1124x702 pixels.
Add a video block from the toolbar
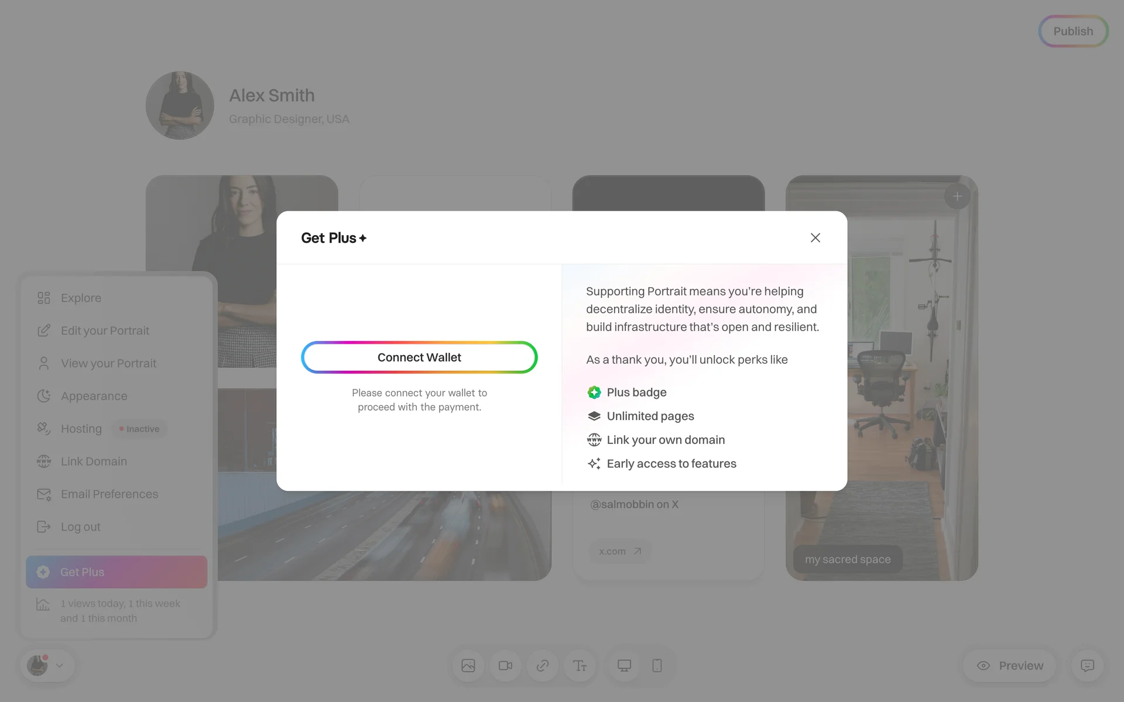(505, 666)
